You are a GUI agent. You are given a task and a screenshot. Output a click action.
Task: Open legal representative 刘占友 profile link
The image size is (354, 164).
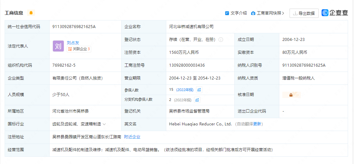(73, 43)
